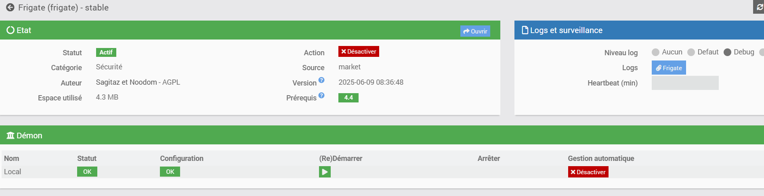Screen dimensions: 764x196
Task: Start the daemon with green play button
Action: (x=325, y=172)
